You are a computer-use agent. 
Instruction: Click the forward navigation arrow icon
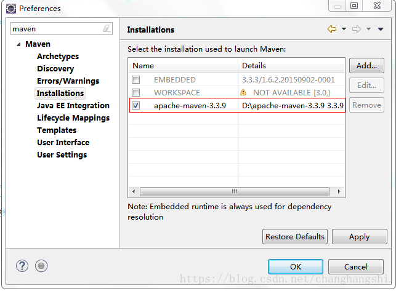(357, 29)
